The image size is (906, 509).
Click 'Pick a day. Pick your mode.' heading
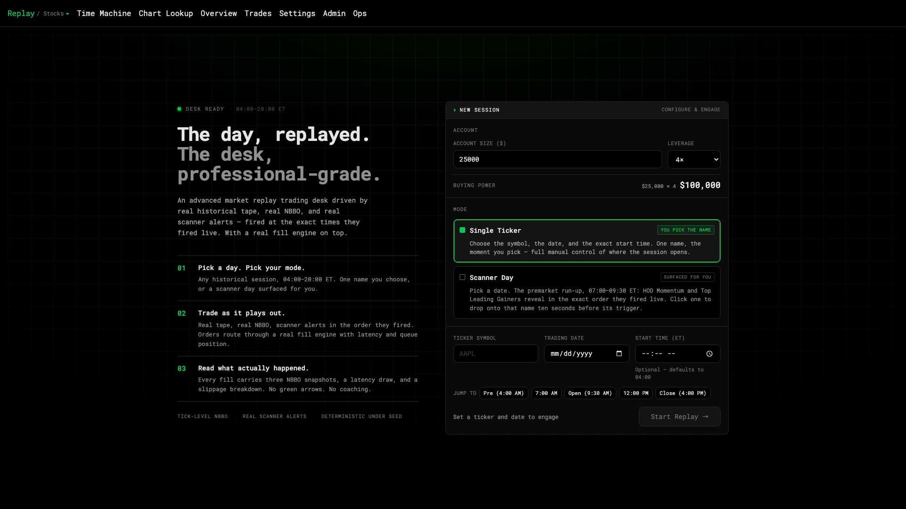tap(252, 268)
